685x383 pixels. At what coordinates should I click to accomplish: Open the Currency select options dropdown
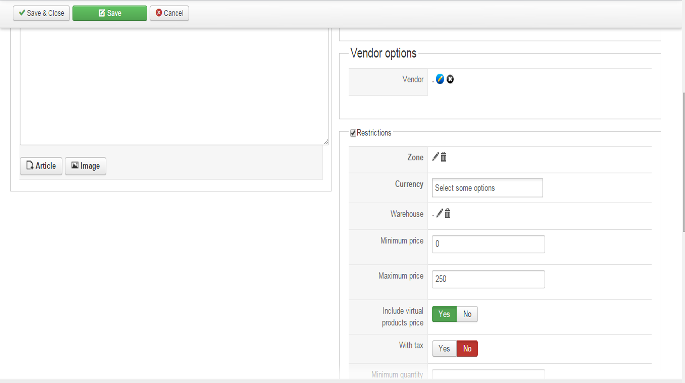click(x=487, y=188)
